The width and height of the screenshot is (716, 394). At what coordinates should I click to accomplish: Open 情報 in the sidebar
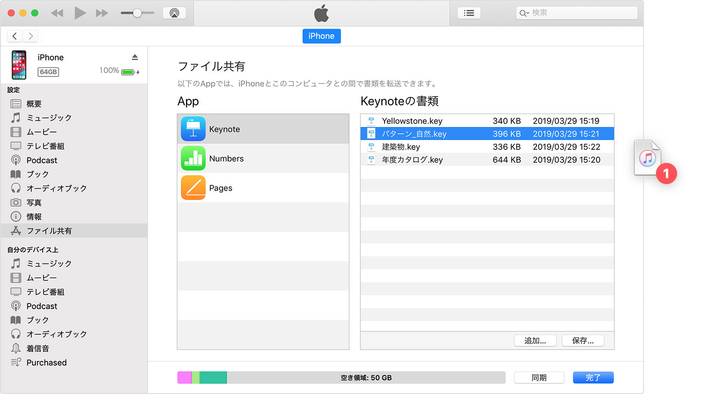click(x=74, y=217)
